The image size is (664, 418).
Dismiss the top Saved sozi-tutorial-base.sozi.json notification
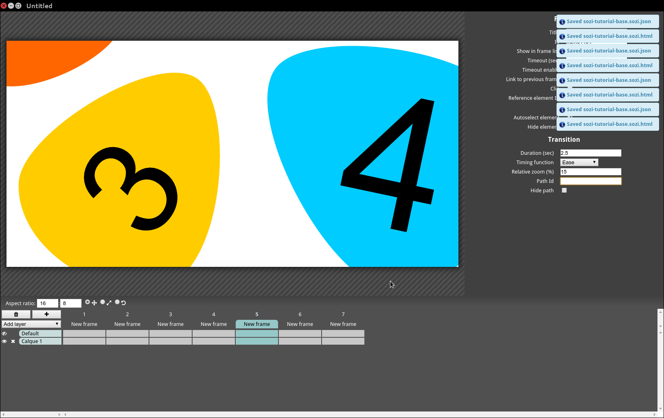tap(608, 22)
